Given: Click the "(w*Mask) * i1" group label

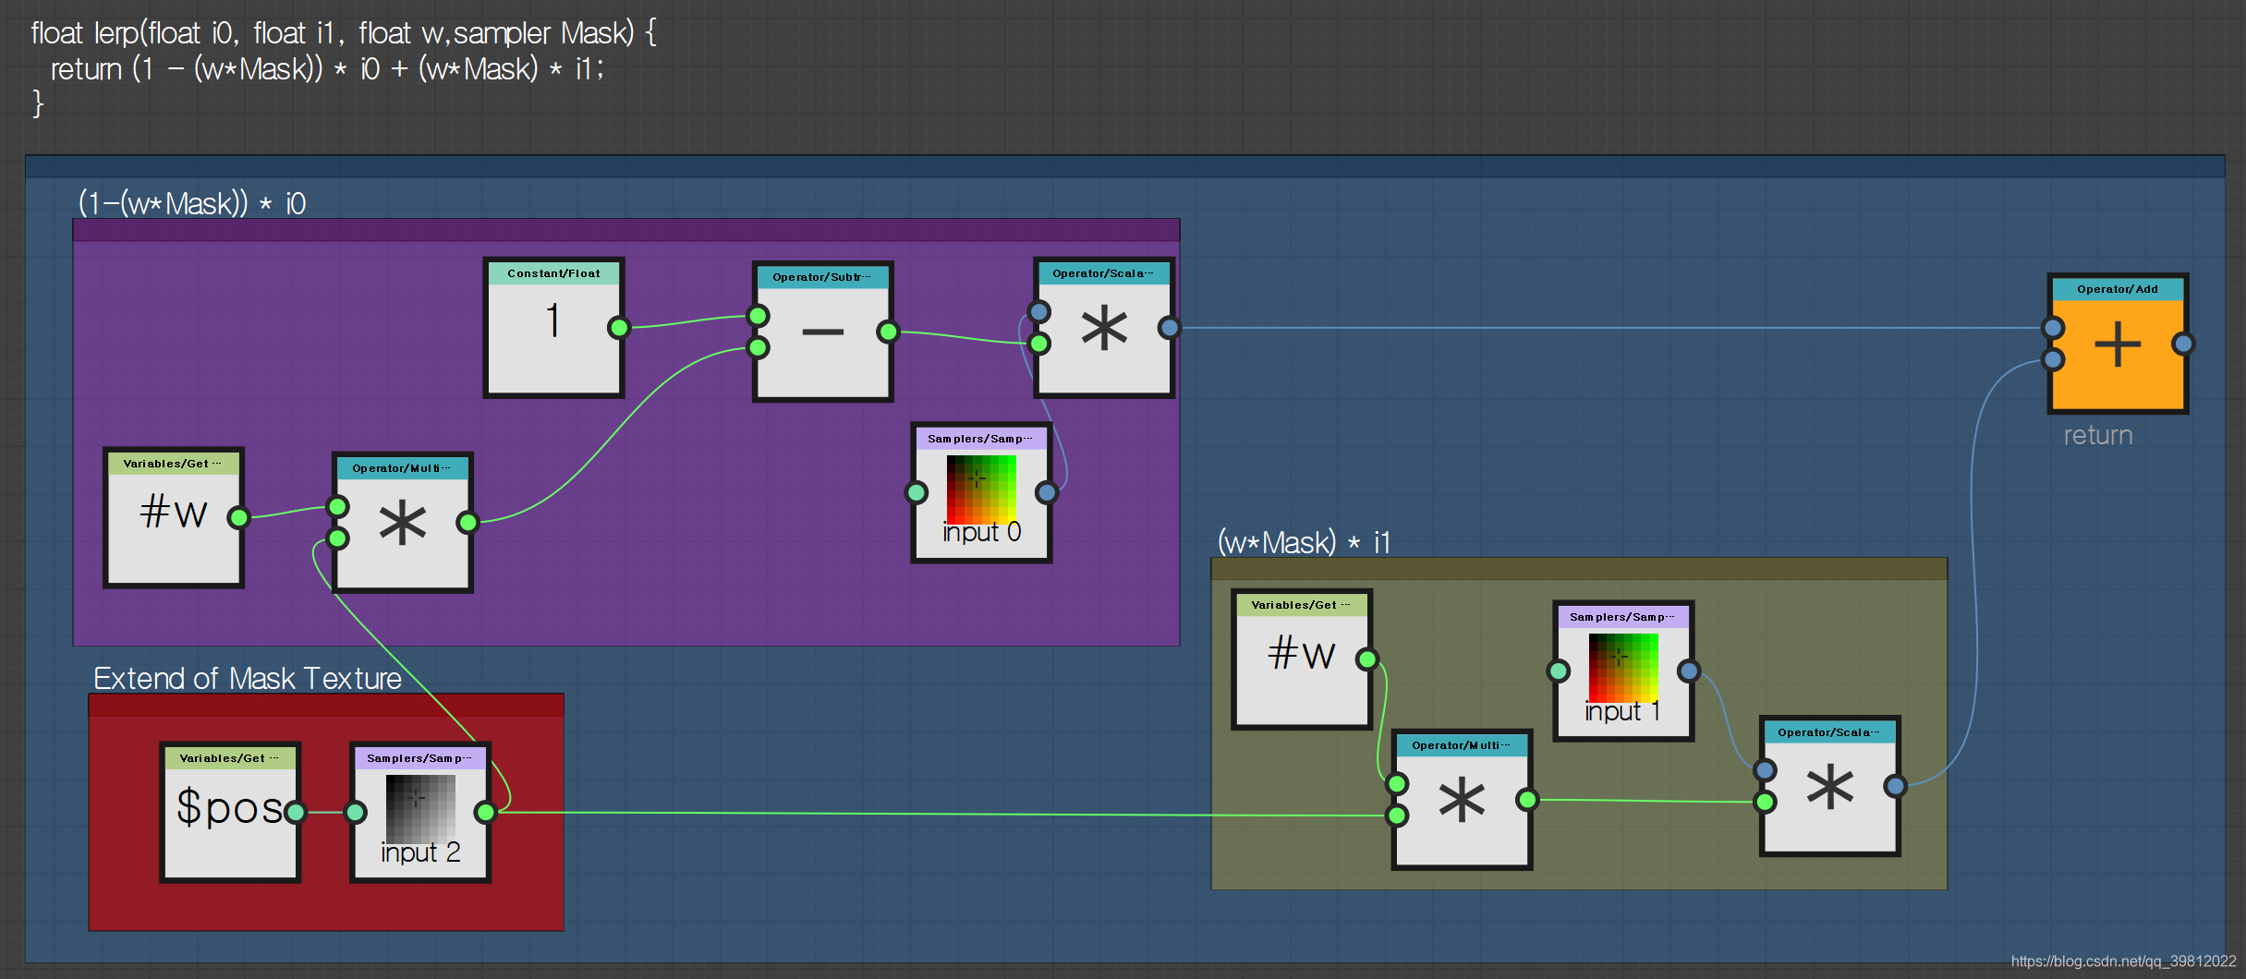Looking at the screenshot, I should click(1305, 542).
